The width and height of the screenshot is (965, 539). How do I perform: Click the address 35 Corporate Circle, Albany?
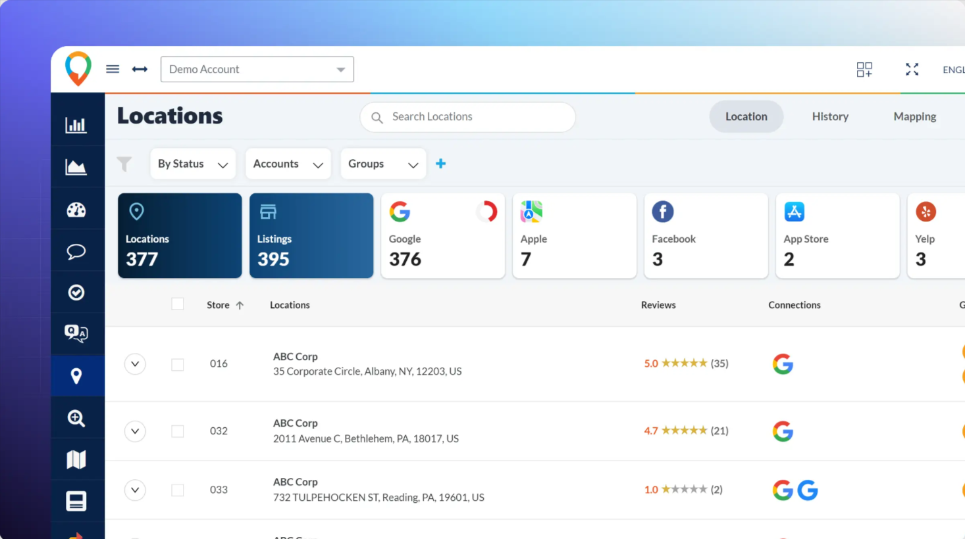pos(367,371)
